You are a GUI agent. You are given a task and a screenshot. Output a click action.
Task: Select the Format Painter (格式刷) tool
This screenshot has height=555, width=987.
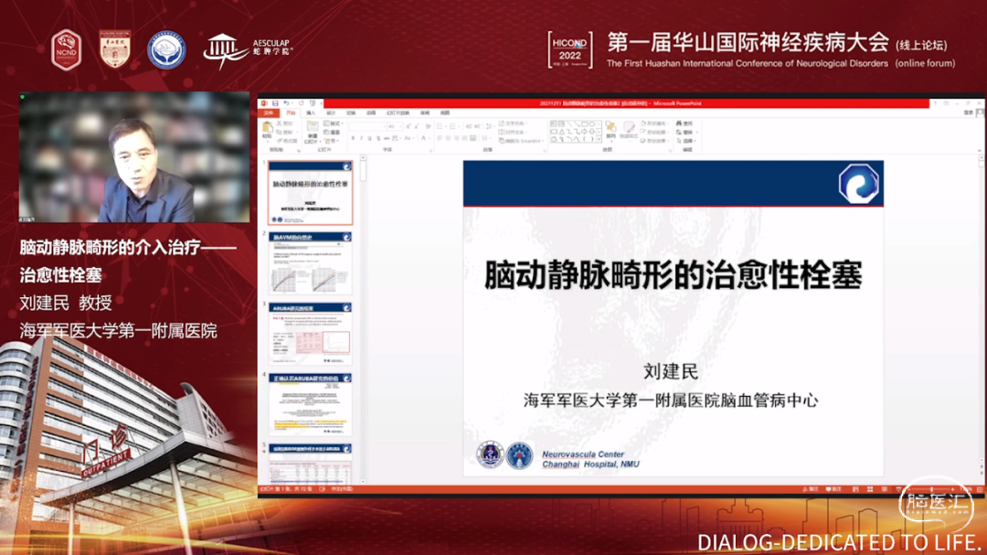[286, 141]
